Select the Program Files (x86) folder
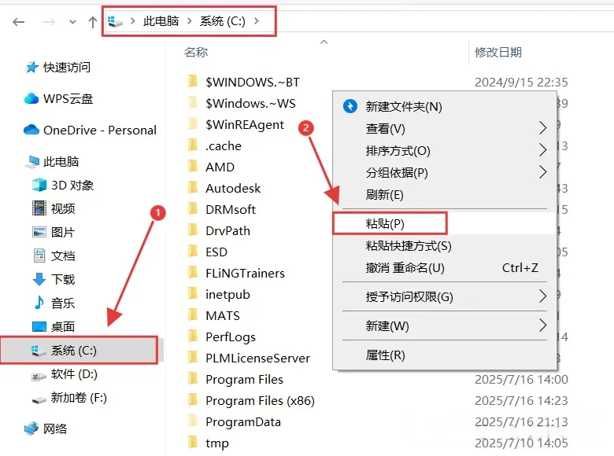Image resolution: width=614 pixels, height=456 pixels. coord(260,400)
